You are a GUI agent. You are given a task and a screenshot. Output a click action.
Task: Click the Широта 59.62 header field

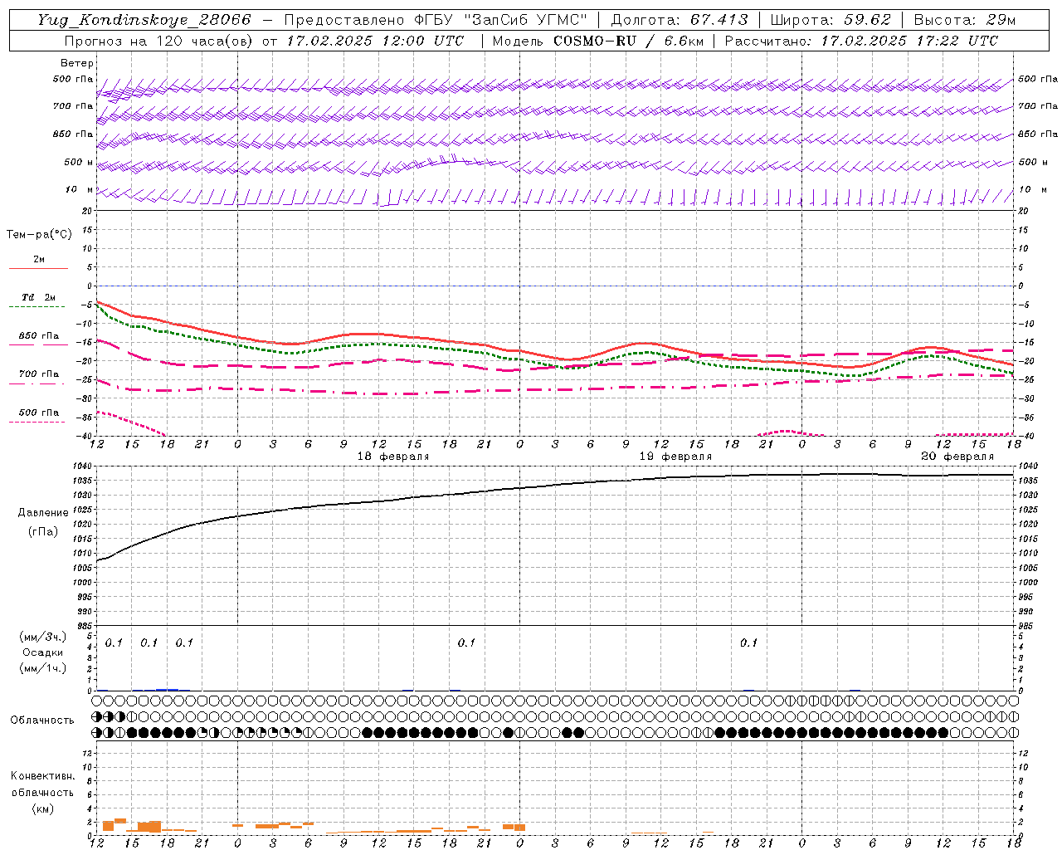(x=831, y=20)
